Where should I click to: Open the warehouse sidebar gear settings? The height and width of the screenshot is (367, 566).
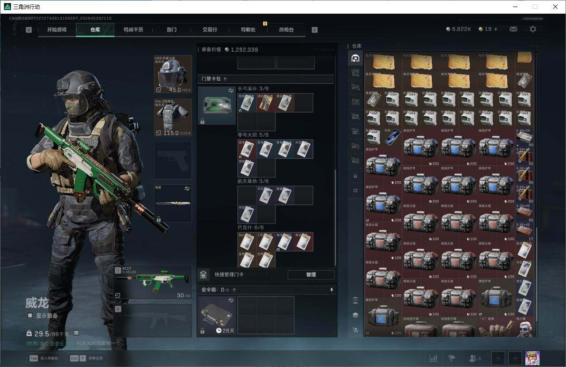tap(355, 190)
